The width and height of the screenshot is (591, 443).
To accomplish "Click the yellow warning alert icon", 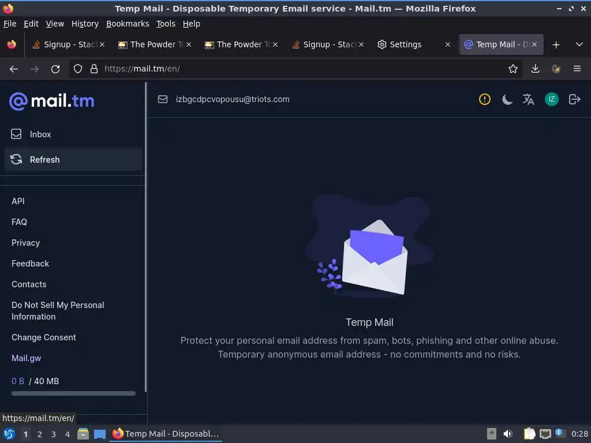I will click(484, 99).
